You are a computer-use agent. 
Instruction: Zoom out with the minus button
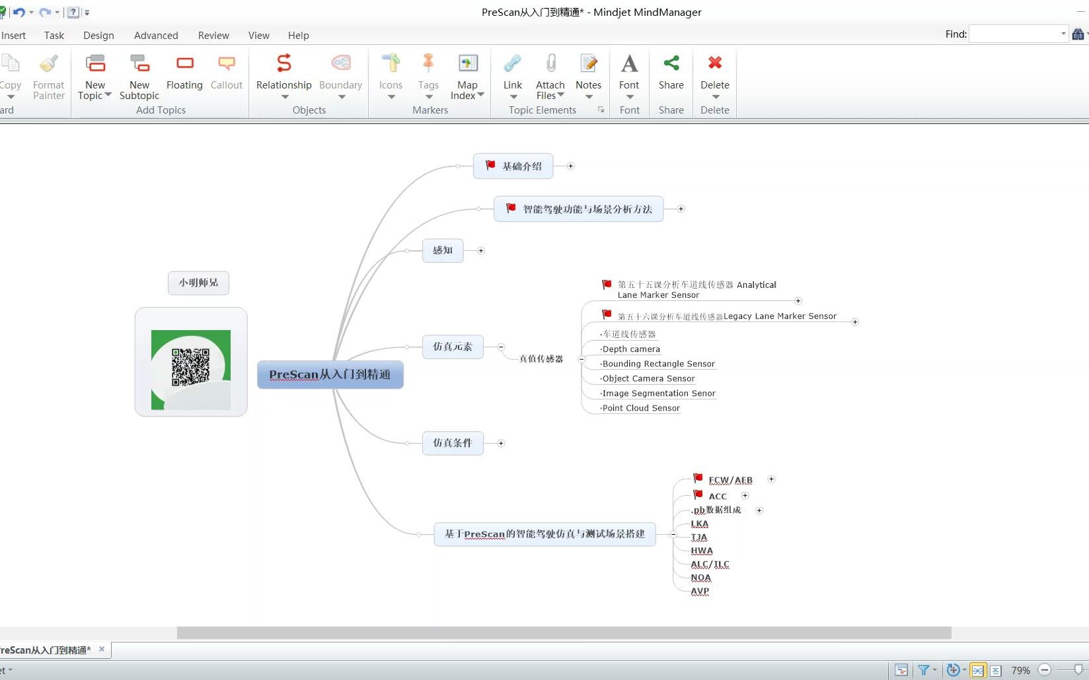click(x=1045, y=670)
